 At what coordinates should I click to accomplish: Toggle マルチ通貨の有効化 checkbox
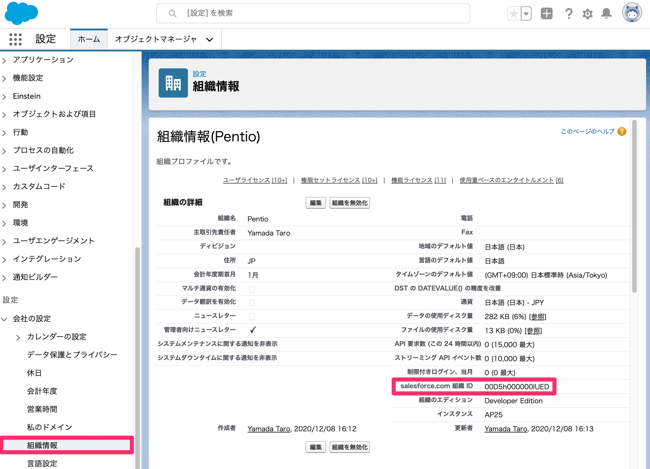(x=252, y=289)
